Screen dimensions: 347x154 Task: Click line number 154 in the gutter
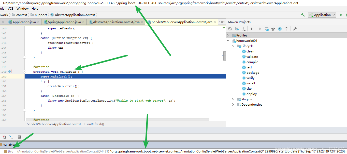pyautogui.click(x=4, y=96)
